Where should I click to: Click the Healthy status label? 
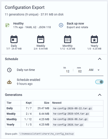click(18, 24)
